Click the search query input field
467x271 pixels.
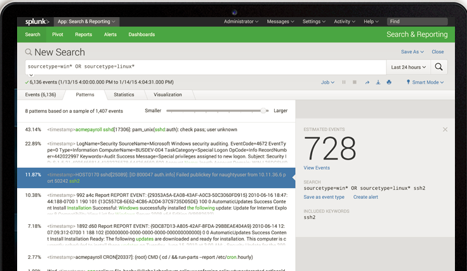click(x=203, y=66)
